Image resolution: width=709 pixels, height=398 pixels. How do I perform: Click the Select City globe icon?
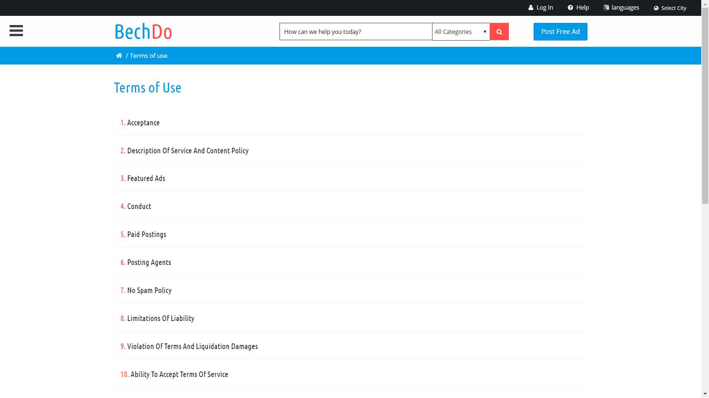[x=656, y=8]
